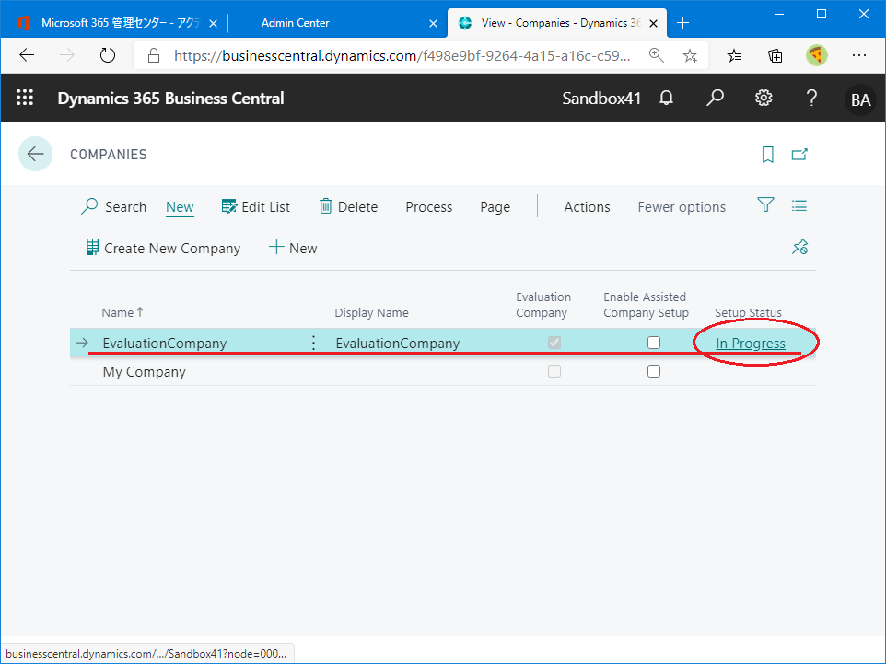Open the Setup Status column header

(x=748, y=312)
